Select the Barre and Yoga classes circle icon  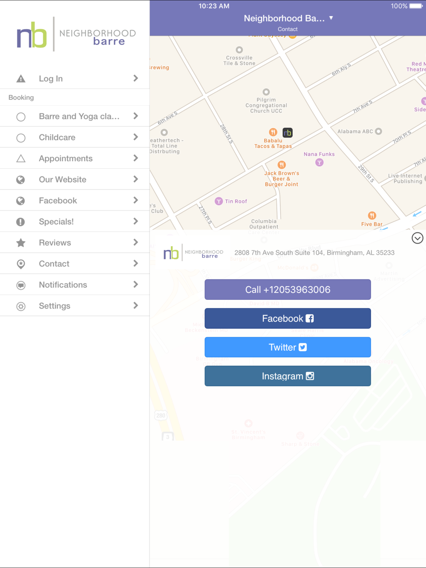click(21, 117)
